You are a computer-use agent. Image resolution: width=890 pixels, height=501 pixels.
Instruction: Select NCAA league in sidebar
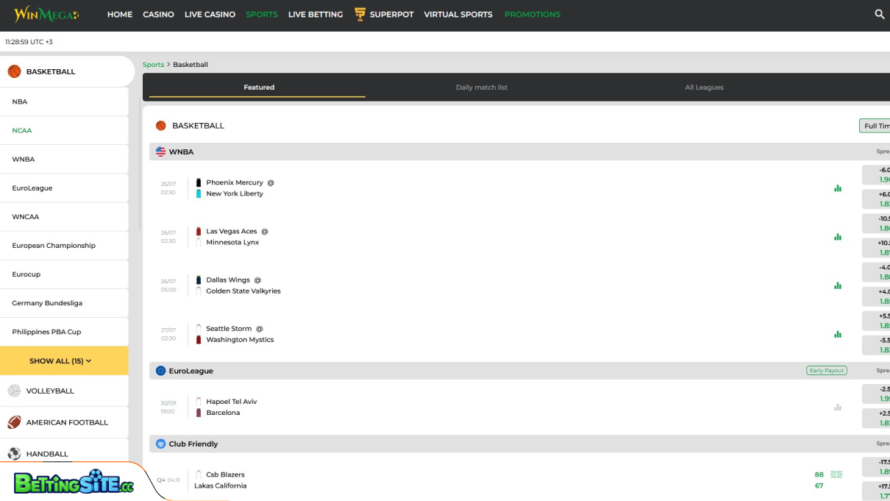click(x=22, y=130)
